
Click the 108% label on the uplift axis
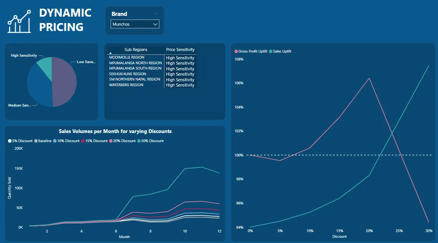click(x=239, y=59)
